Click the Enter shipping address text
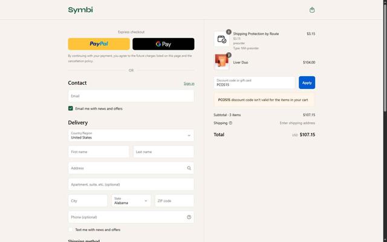387x242 pixels. 298,123
